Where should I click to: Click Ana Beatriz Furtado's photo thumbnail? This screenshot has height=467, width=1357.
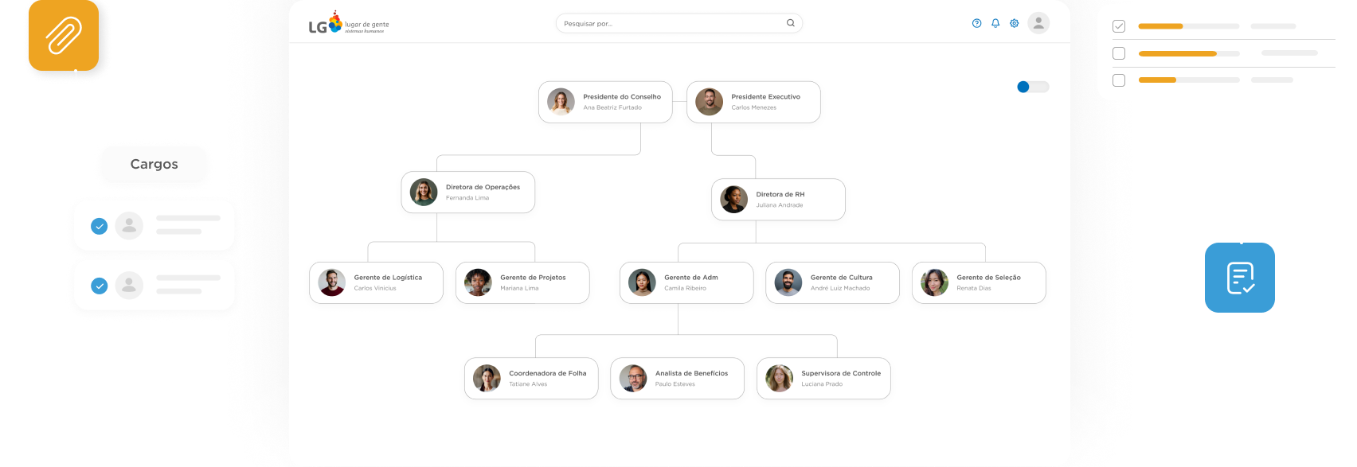tap(561, 102)
